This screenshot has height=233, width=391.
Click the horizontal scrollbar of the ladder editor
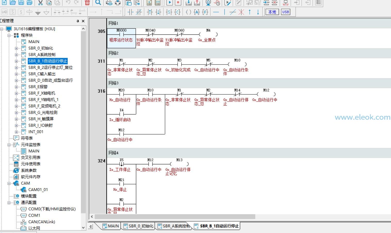click(175, 217)
